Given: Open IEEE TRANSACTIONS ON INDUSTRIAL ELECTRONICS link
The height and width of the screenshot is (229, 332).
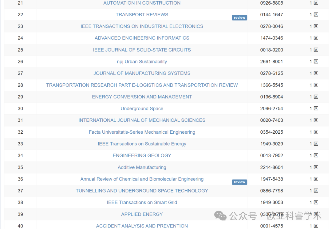Looking at the screenshot, I should [142, 26].
